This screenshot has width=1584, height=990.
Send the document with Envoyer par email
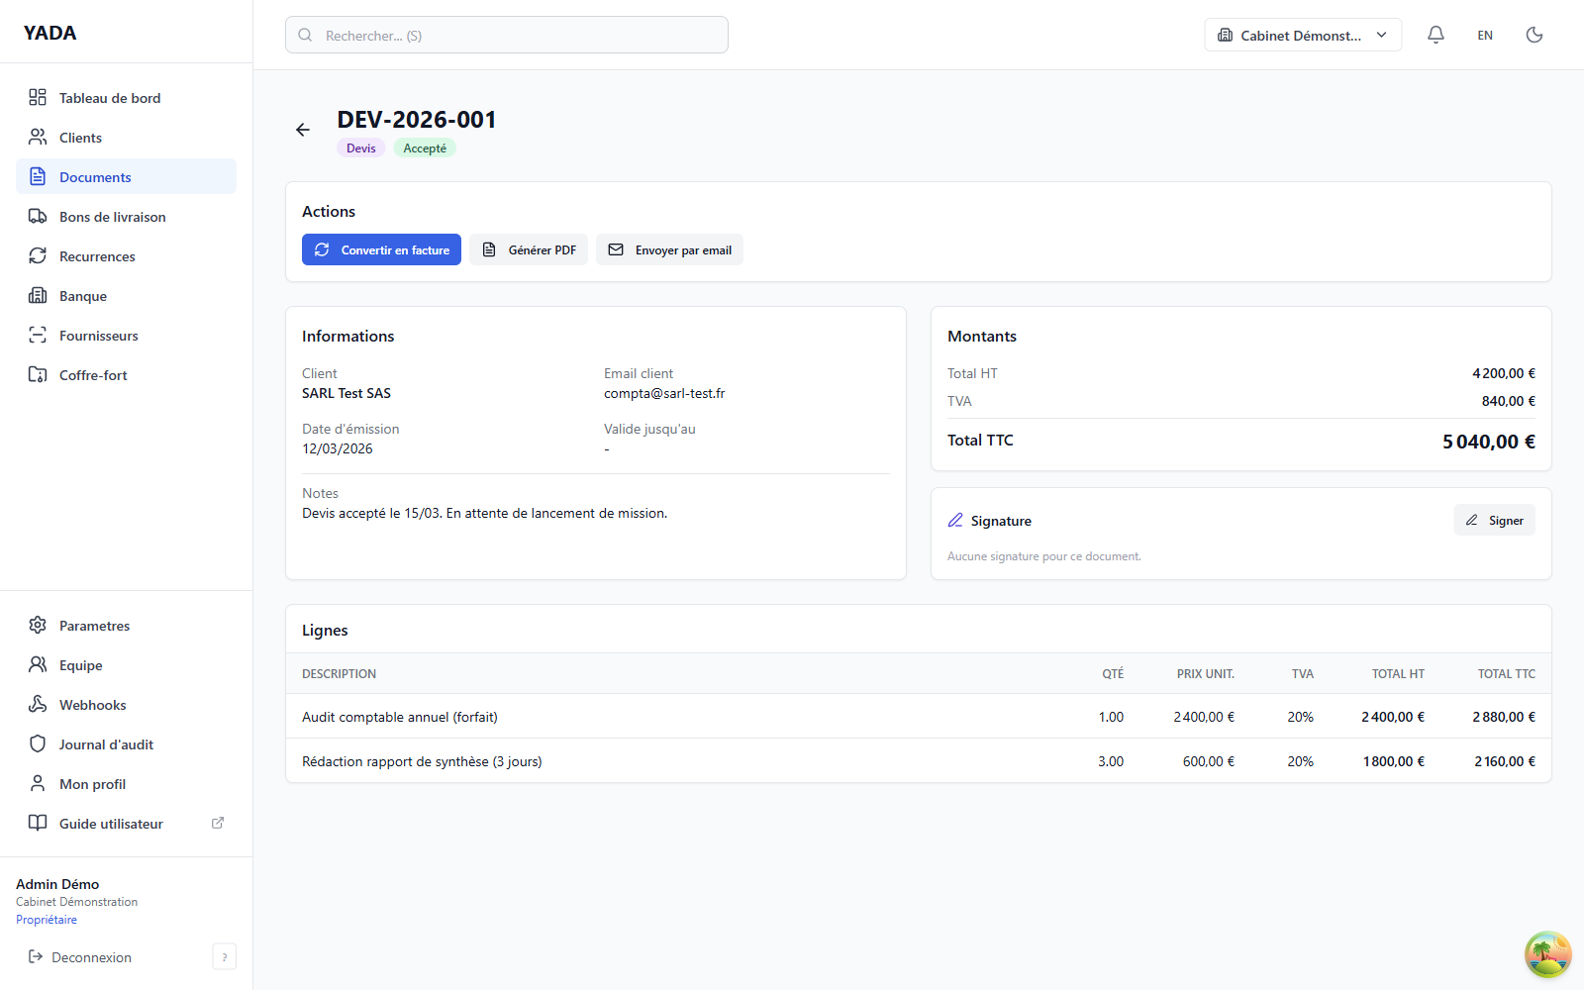tap(669, 249)
